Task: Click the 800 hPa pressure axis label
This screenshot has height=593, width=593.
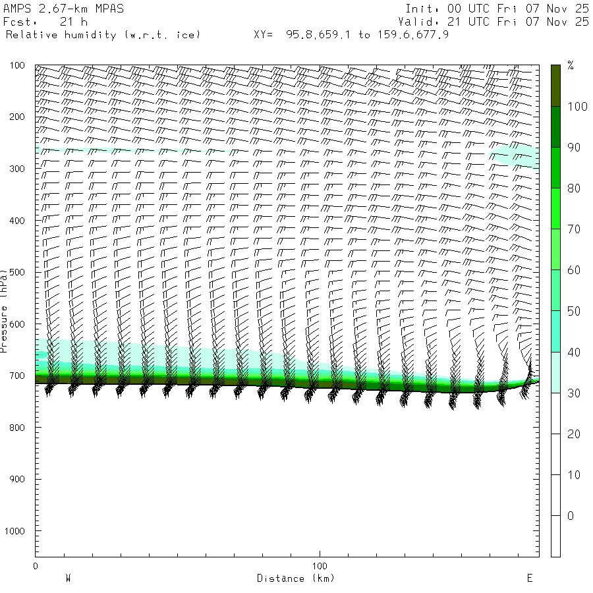Action: click(x=17, y=428)
